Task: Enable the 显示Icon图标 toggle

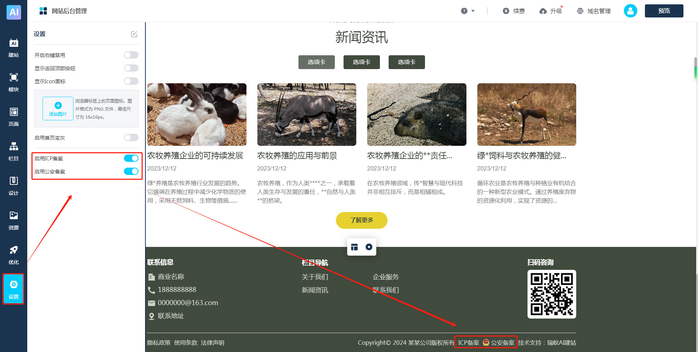Action: click(x=131, y=81)
